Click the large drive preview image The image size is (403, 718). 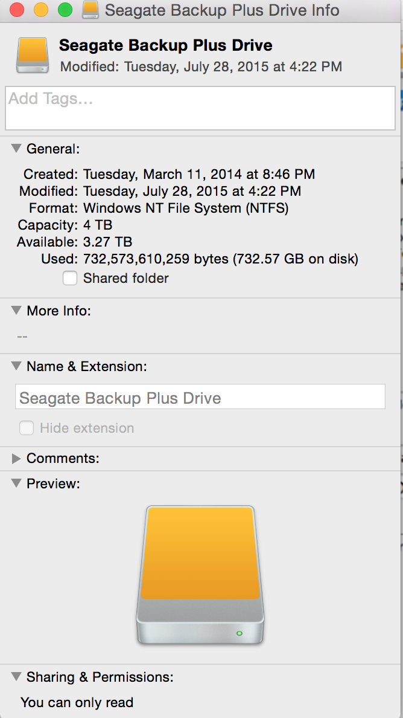point(200,574)
